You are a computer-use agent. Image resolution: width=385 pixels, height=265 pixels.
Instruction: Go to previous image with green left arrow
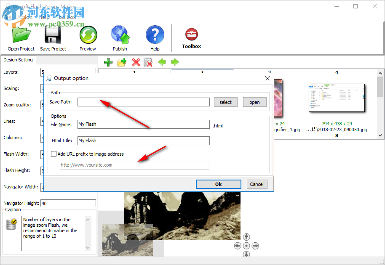tap(162, 62)
